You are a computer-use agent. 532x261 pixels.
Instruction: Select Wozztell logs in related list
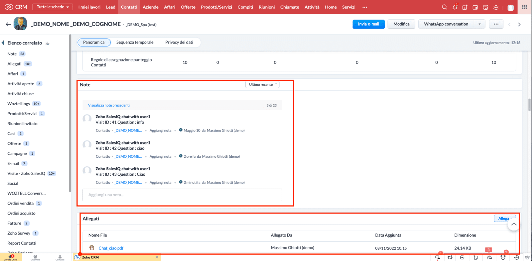[19, 104]
